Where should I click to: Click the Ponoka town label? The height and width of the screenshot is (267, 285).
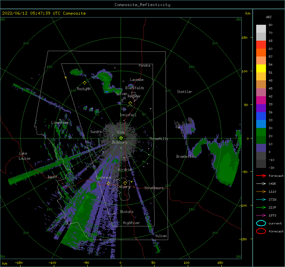[144, 65]
